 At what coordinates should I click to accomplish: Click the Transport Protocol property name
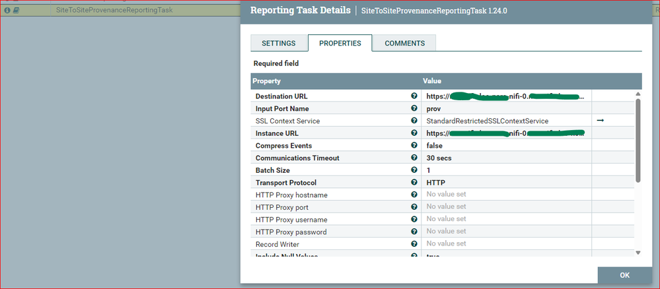286,183
